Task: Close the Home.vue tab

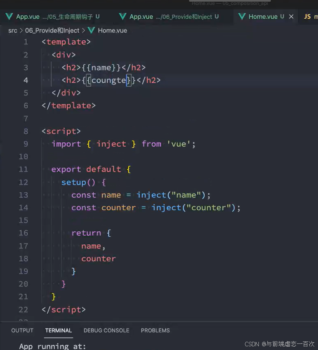Action: click(x=291, y=17)
